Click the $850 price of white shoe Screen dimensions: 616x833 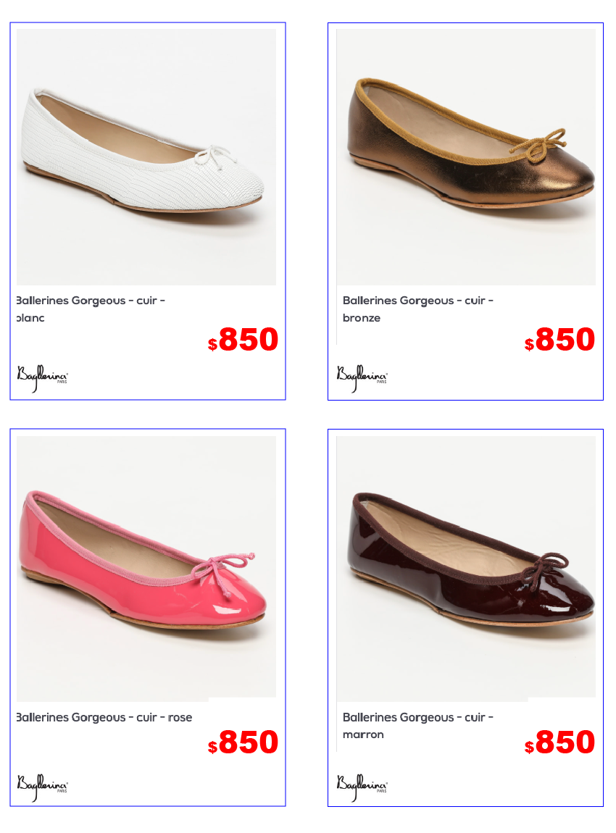(243, 340)
